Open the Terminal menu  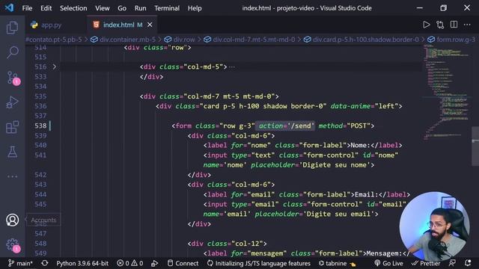(167, 8)
